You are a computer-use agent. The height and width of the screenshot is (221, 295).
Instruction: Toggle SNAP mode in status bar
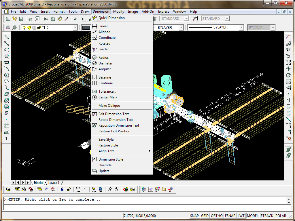click(194, 216)
